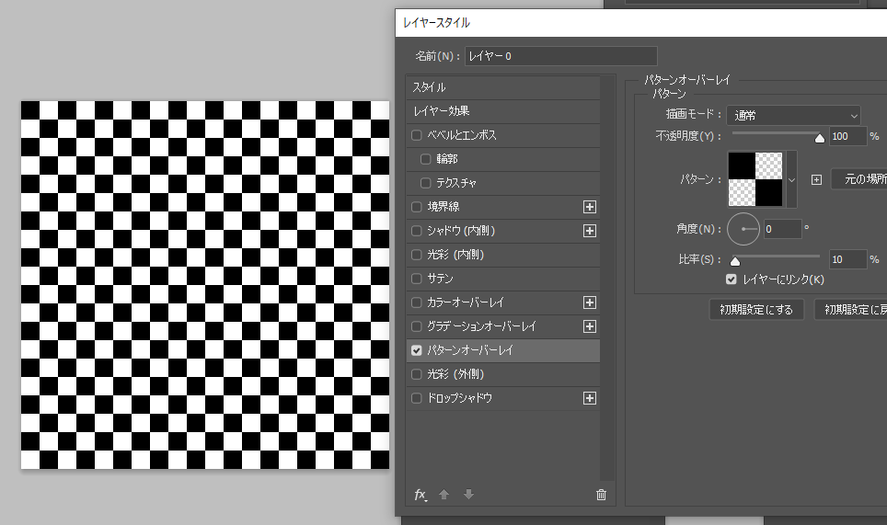Click the angle dial control
Viewport: 887px width, 525px height.
point(743,228)
